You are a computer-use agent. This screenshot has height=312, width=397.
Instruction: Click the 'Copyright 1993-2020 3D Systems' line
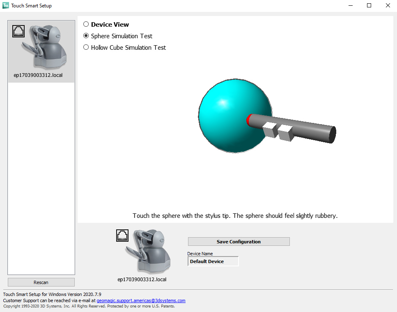89,306
